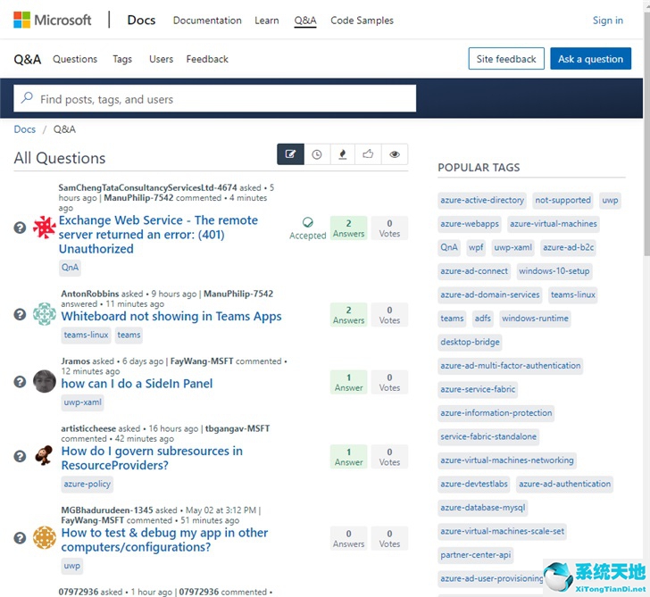Click question mark icon beside Exchange Web Service
The image size is (650, 597).
[x=20, y=228]
